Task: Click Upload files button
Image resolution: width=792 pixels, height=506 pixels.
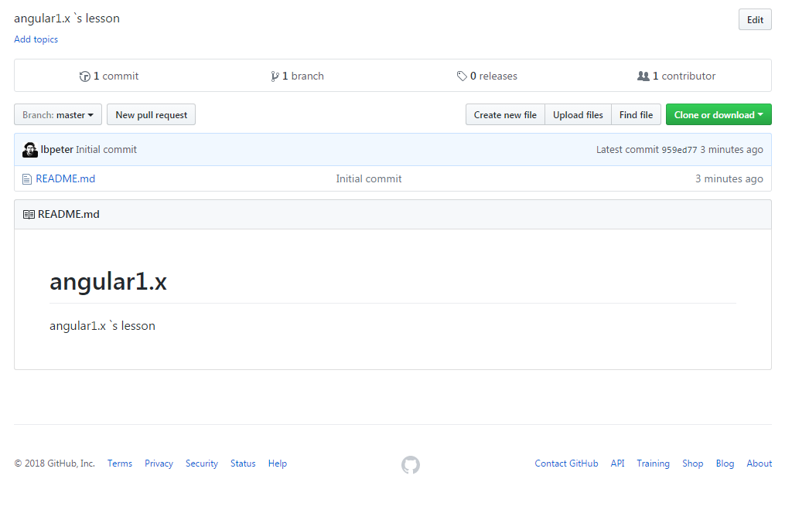Action: 578,114
